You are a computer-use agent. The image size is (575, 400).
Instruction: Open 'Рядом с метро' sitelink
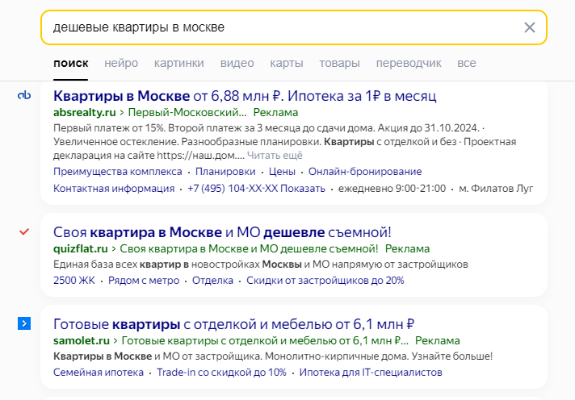(x=144, y=280)
